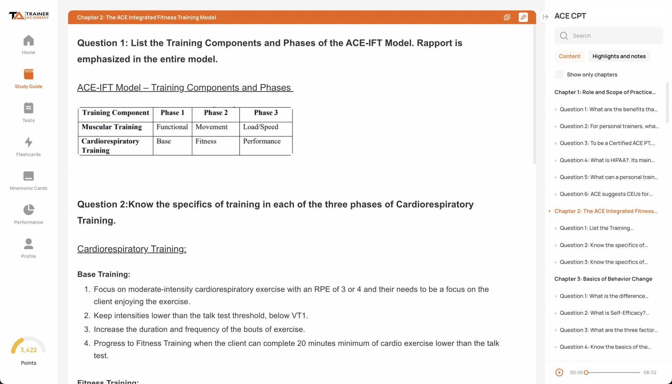Play the chapter audio
Screen dimensions: 672x384
point(559,373)
